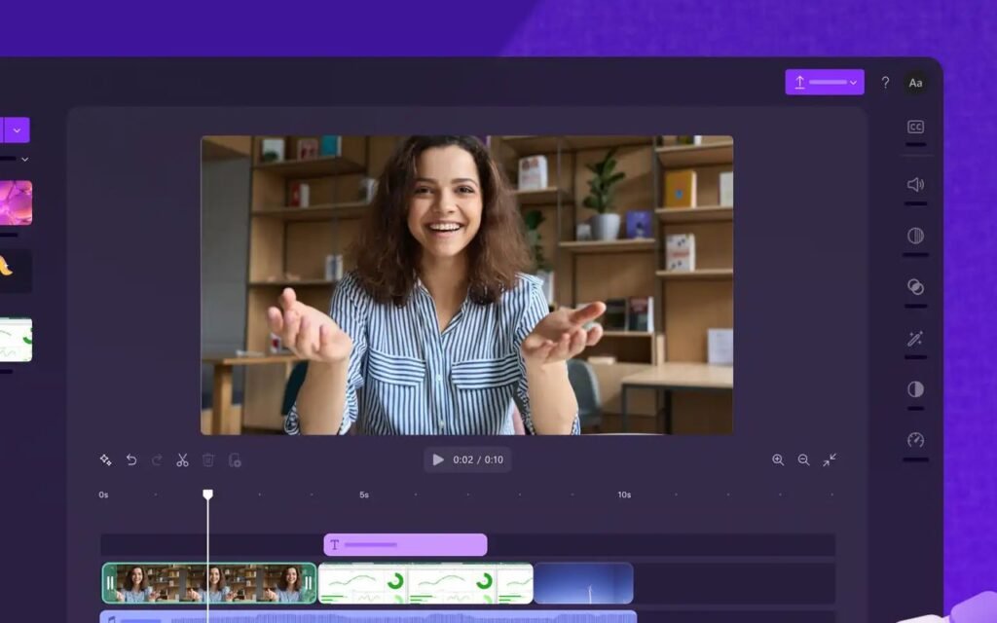Viewport: 997px width, 623px height.
Task: Expand the small chevron below the left purple button
Action: (x=24, y=159)
